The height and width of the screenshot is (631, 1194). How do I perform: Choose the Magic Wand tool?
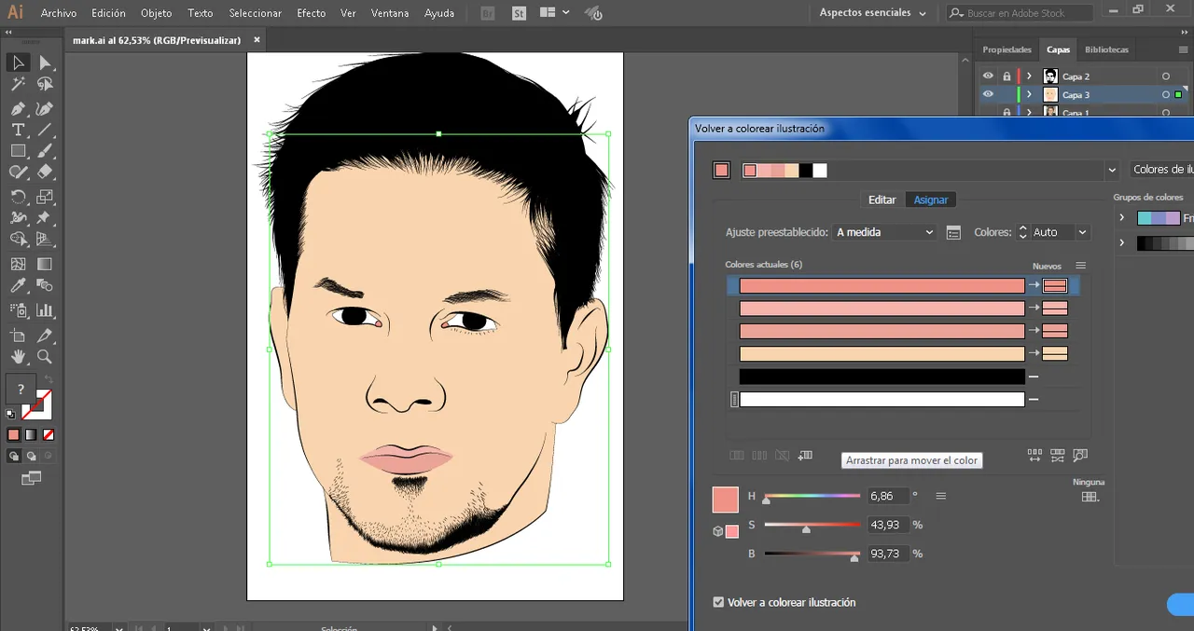(x=18, y=85)
